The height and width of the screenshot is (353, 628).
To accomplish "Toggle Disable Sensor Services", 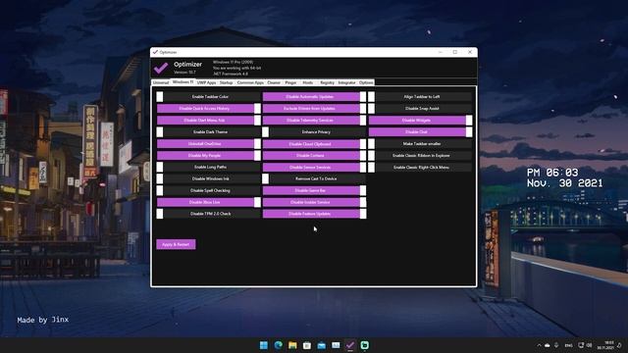I will click(x=314, y=167).
